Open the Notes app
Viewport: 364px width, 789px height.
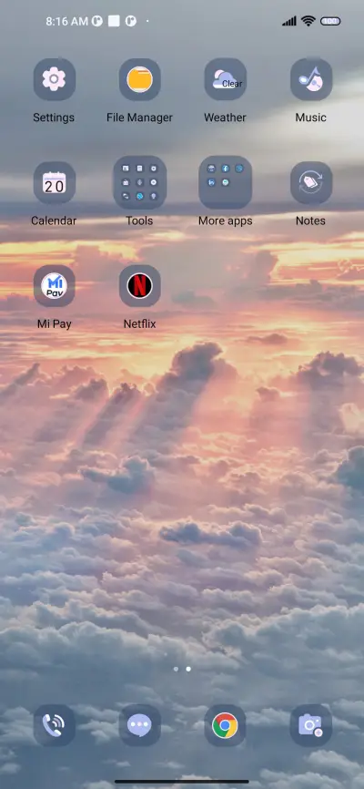pyautogui.click(x=310, y=182)
